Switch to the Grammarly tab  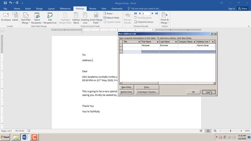coord(117,9)
